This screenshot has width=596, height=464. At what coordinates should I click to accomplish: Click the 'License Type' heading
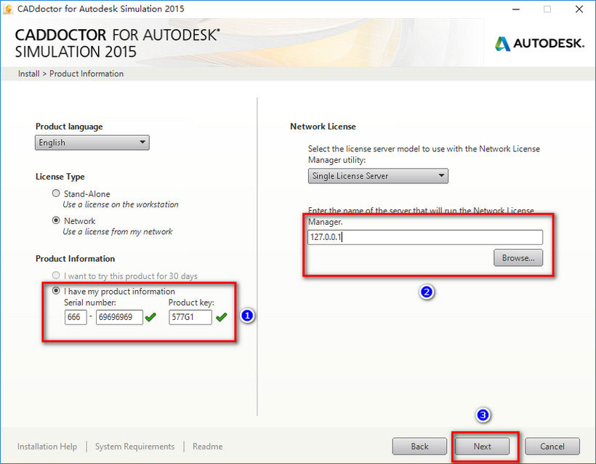coord(60,177)
